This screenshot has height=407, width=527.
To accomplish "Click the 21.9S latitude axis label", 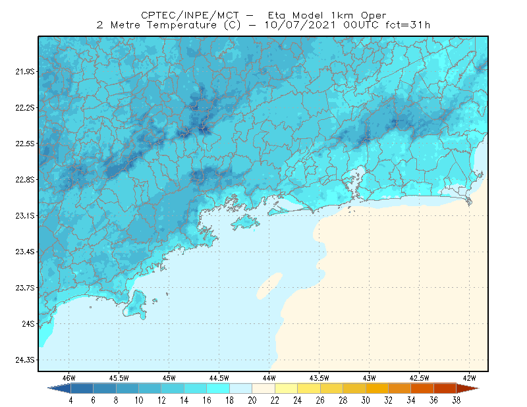I will [24, 72].
